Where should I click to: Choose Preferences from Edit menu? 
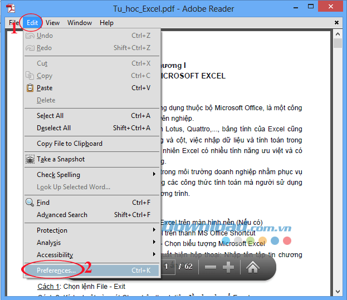(x=91, y=271)
